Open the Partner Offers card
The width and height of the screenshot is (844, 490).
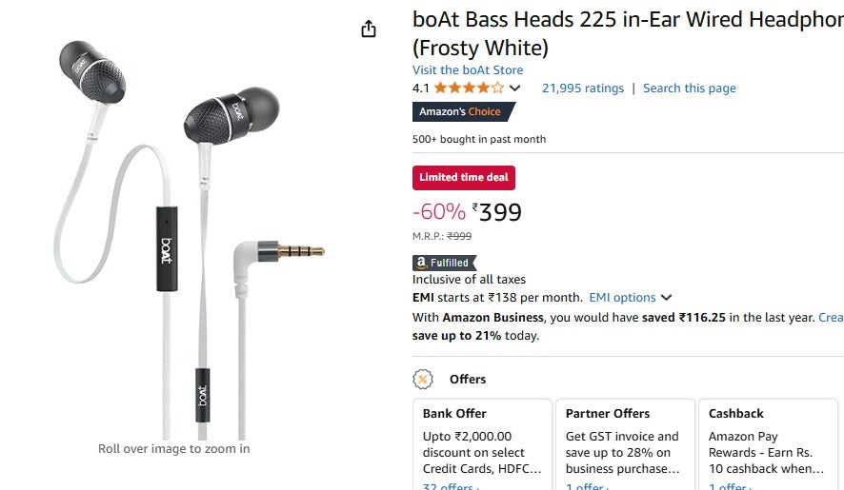(x=625, y=442)
